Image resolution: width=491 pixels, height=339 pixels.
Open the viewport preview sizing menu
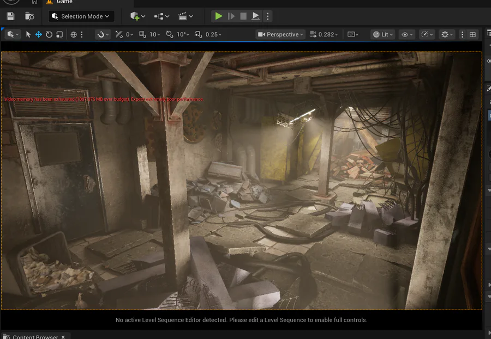[x=353, y=34]
